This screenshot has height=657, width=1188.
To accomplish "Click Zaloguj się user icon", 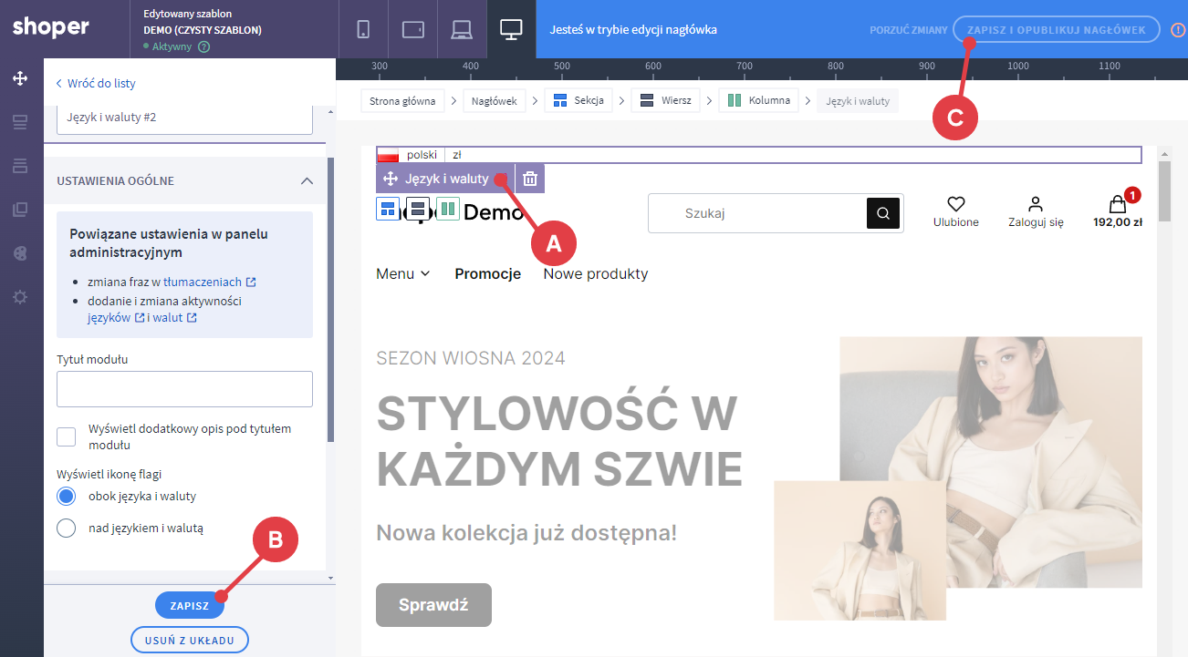I will coord(1036,203).
